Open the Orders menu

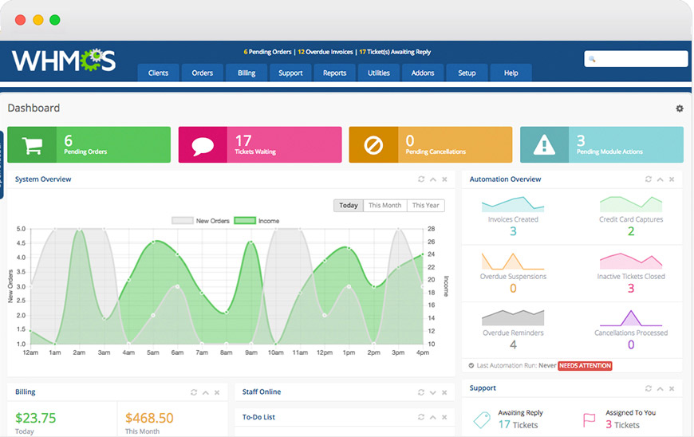click(x=203, y=73)
